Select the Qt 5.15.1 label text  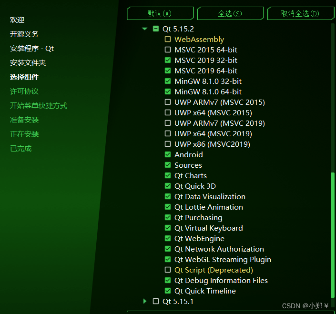pos(178,301)
